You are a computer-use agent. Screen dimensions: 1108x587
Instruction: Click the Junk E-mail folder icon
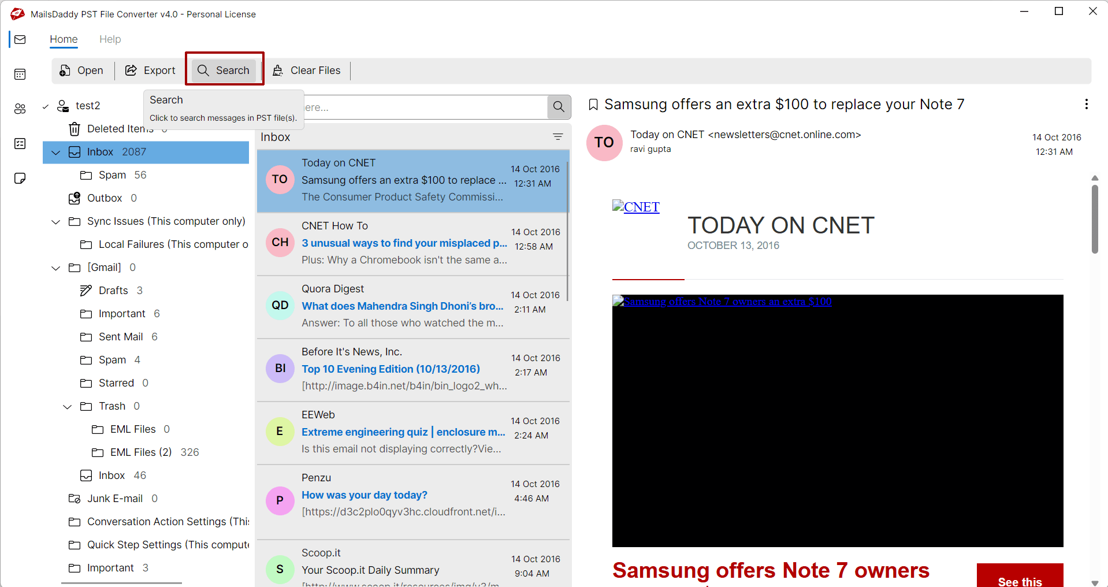(x=75, y=499)
